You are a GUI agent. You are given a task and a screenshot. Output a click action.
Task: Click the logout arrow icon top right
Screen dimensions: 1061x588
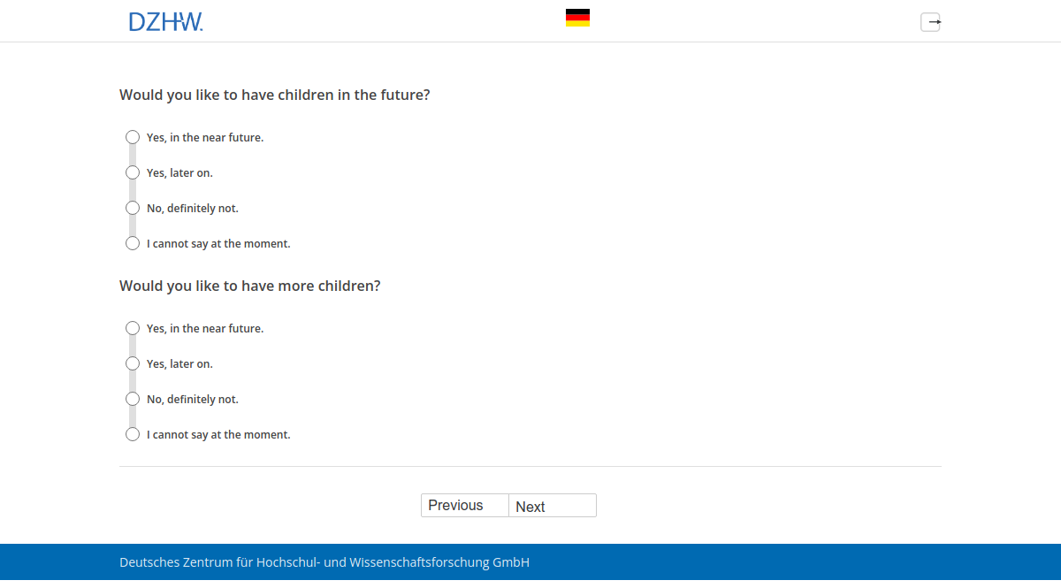click(x=930, y=21)
